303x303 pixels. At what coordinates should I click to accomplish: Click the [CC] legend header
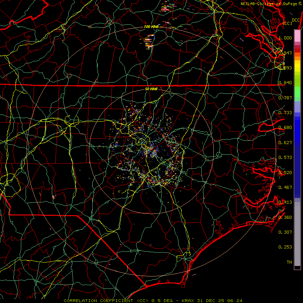tap(288, 23)
